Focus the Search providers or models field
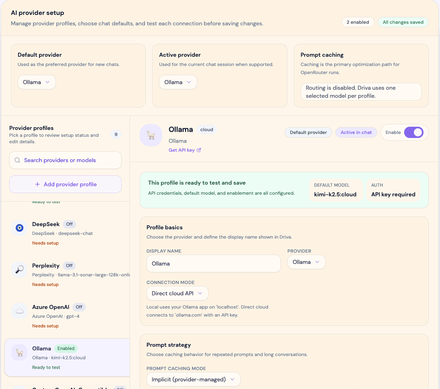 (x=68, y=160)
